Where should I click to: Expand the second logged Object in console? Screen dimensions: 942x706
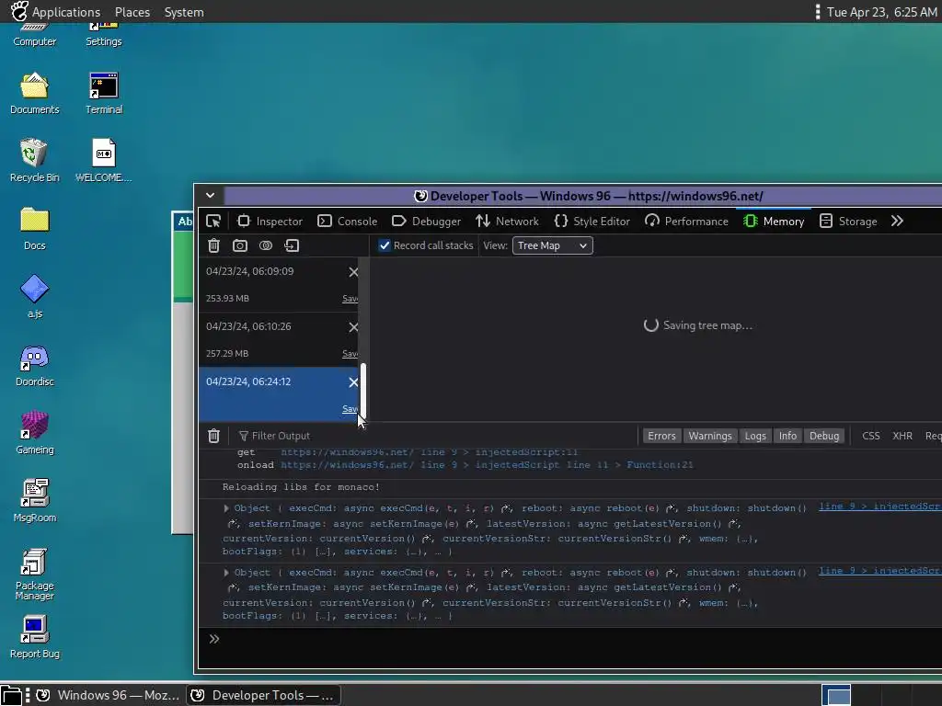coord(226,573)
